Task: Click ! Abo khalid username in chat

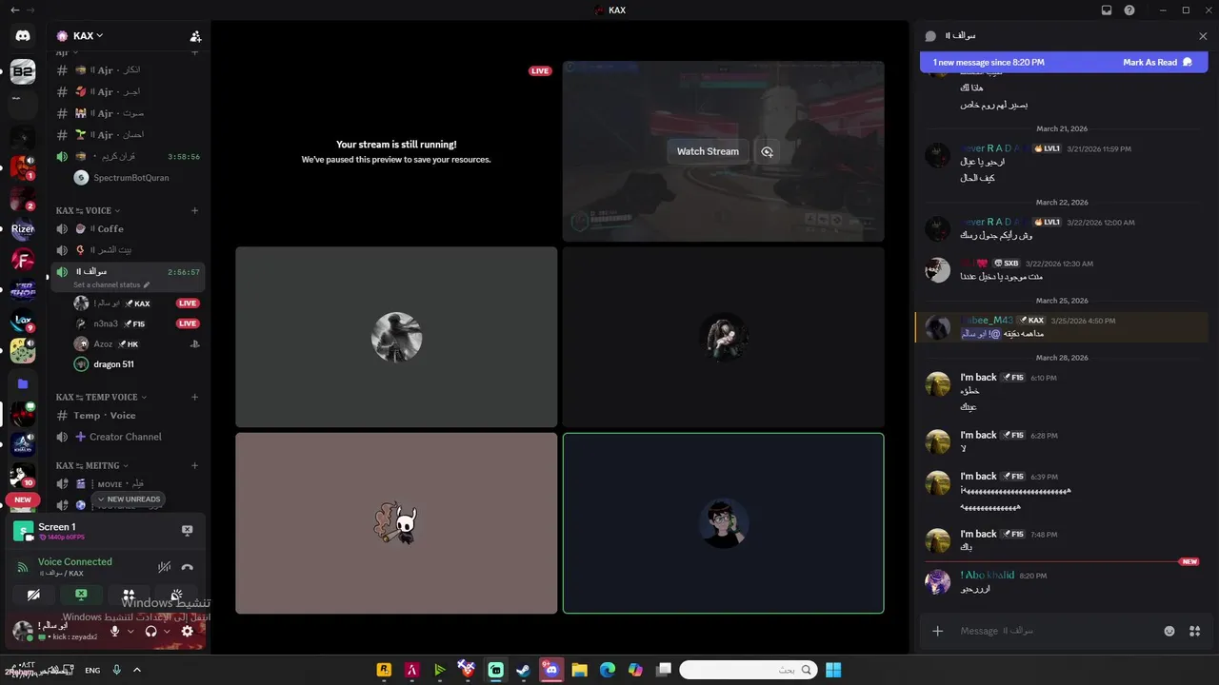Action: point(988,576)
